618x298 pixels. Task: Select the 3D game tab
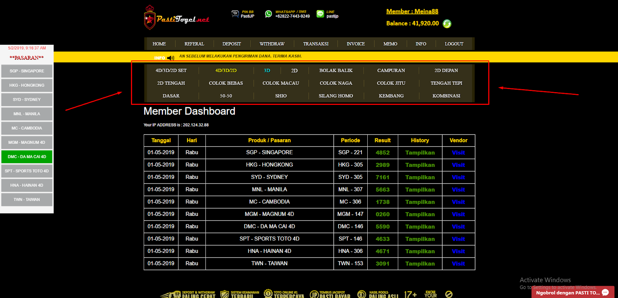click(x=267, y=71)
